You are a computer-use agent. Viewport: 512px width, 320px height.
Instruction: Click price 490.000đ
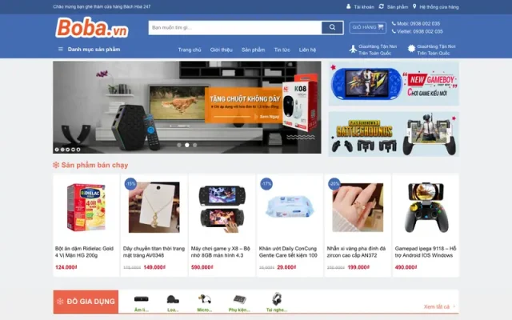[406, 267]
